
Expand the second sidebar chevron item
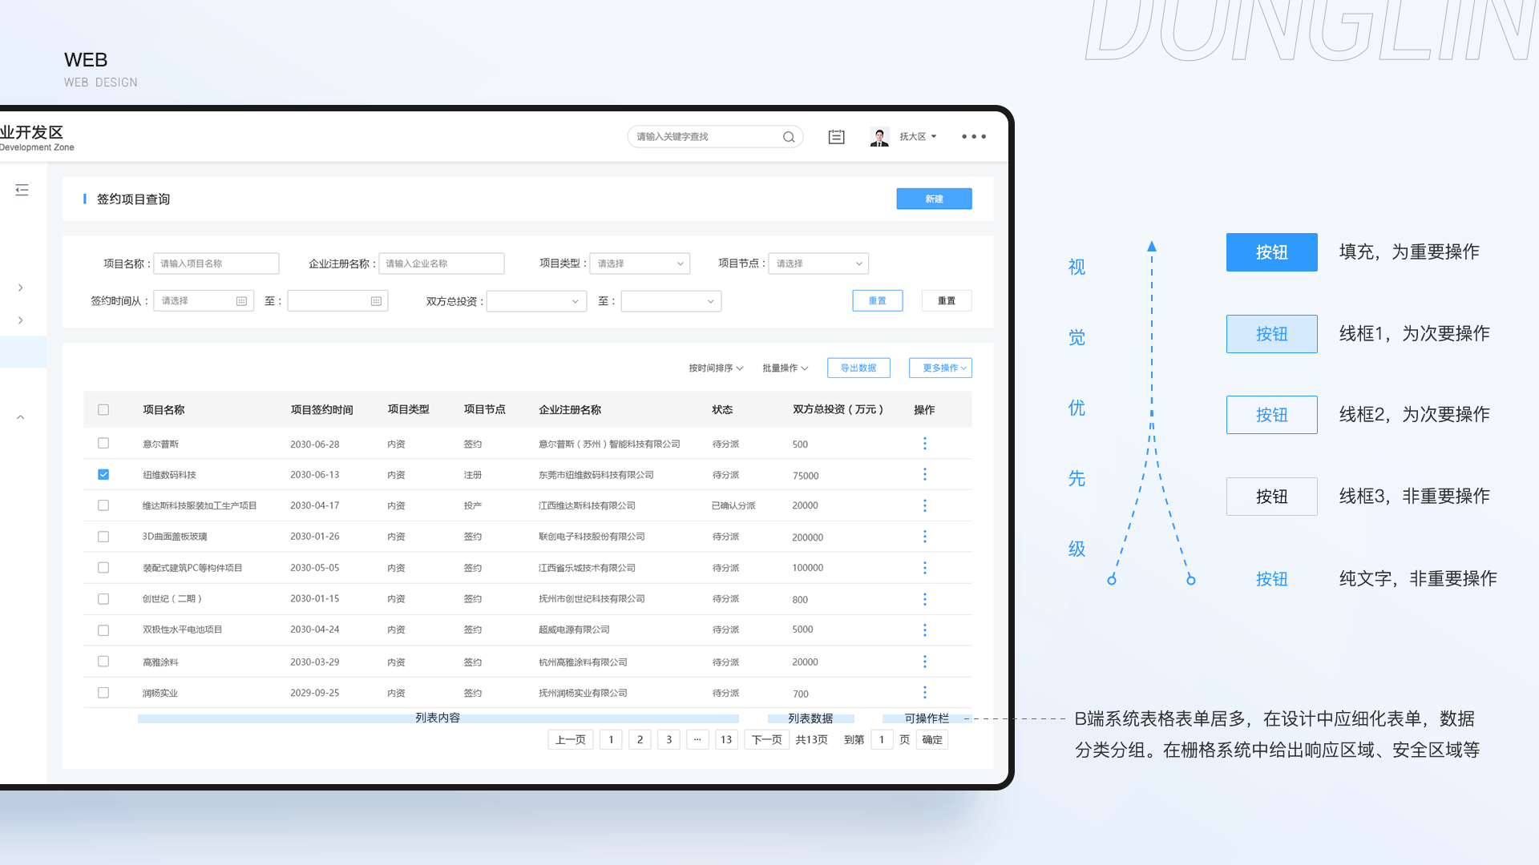click(21, 320)
